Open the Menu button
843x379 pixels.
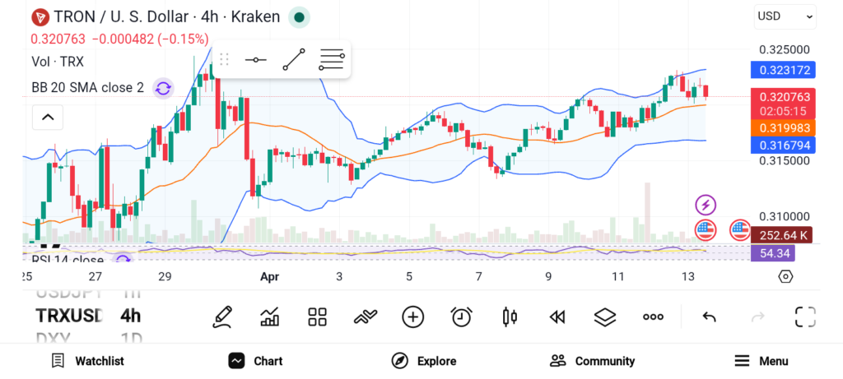point(761,361)
